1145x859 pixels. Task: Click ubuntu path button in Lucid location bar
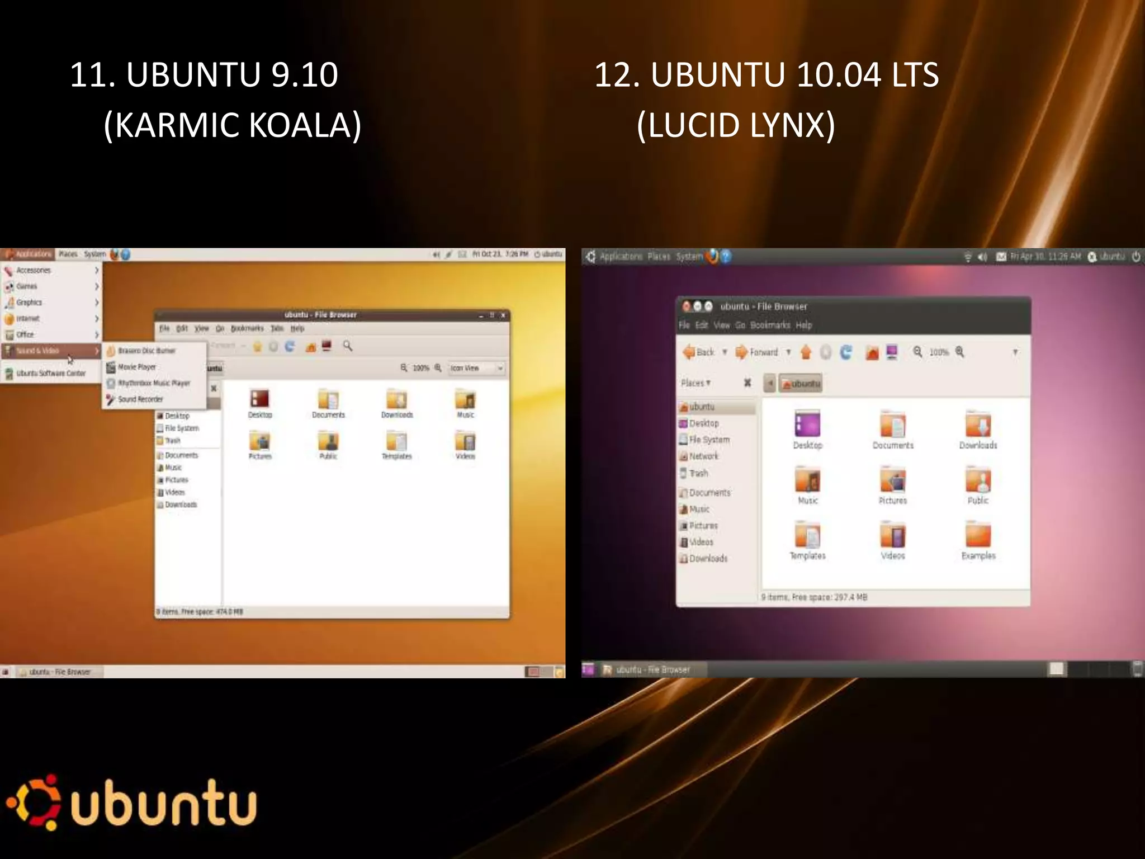[801, 384]
